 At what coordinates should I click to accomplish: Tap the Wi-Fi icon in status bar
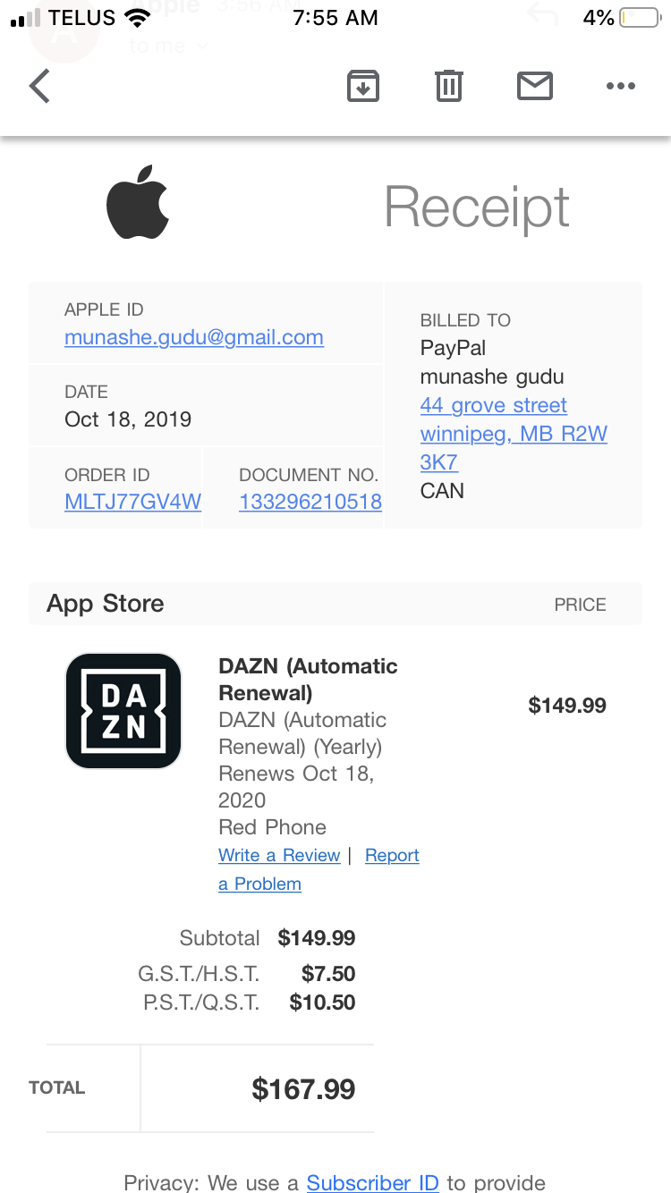(x=138, y=17)
